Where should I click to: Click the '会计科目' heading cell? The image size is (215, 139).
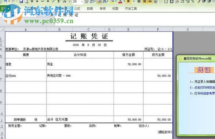(80, 55)
